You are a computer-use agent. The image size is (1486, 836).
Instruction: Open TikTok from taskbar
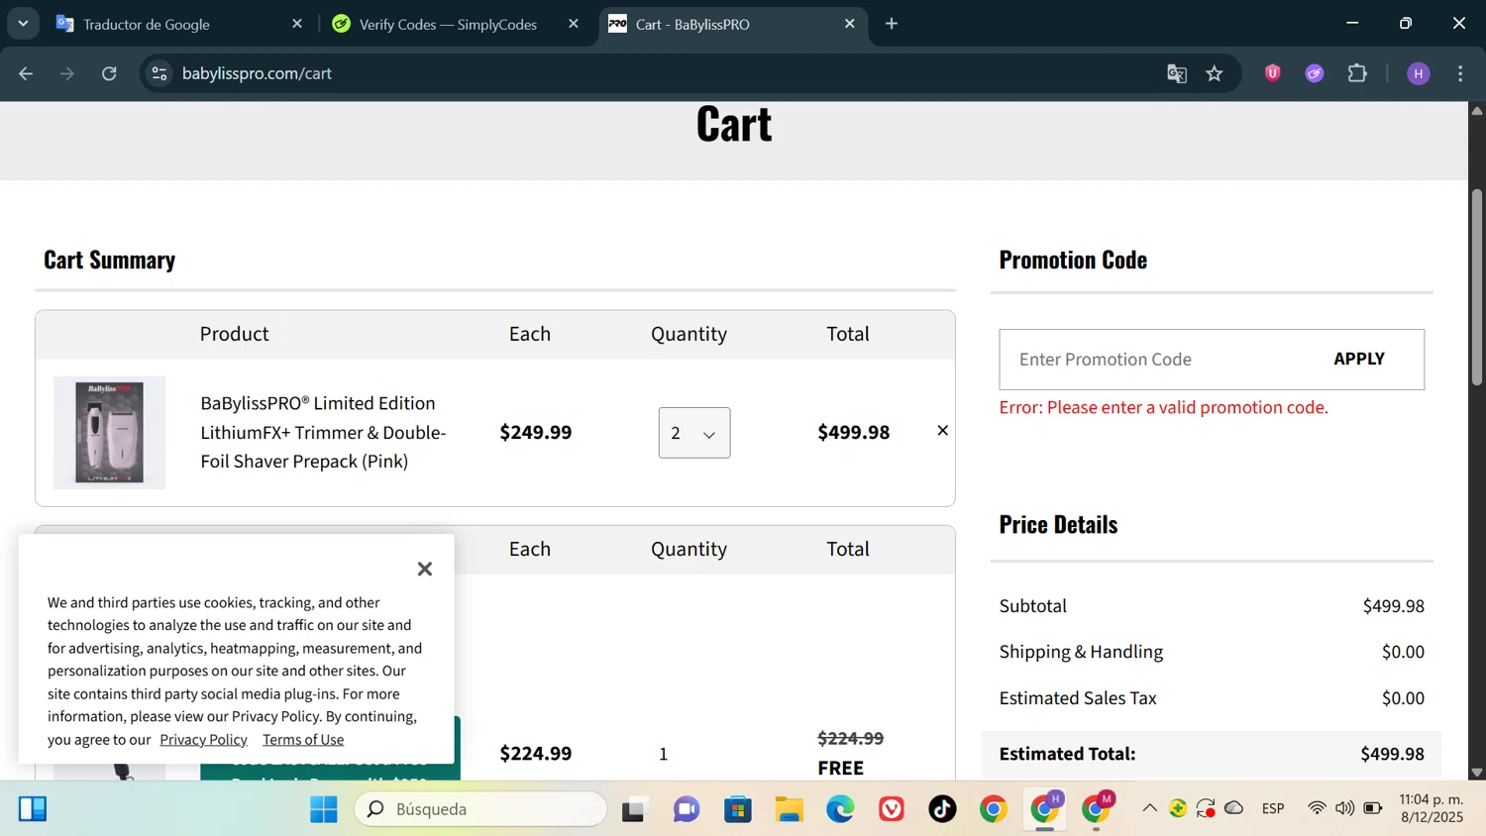click(943, 809)
